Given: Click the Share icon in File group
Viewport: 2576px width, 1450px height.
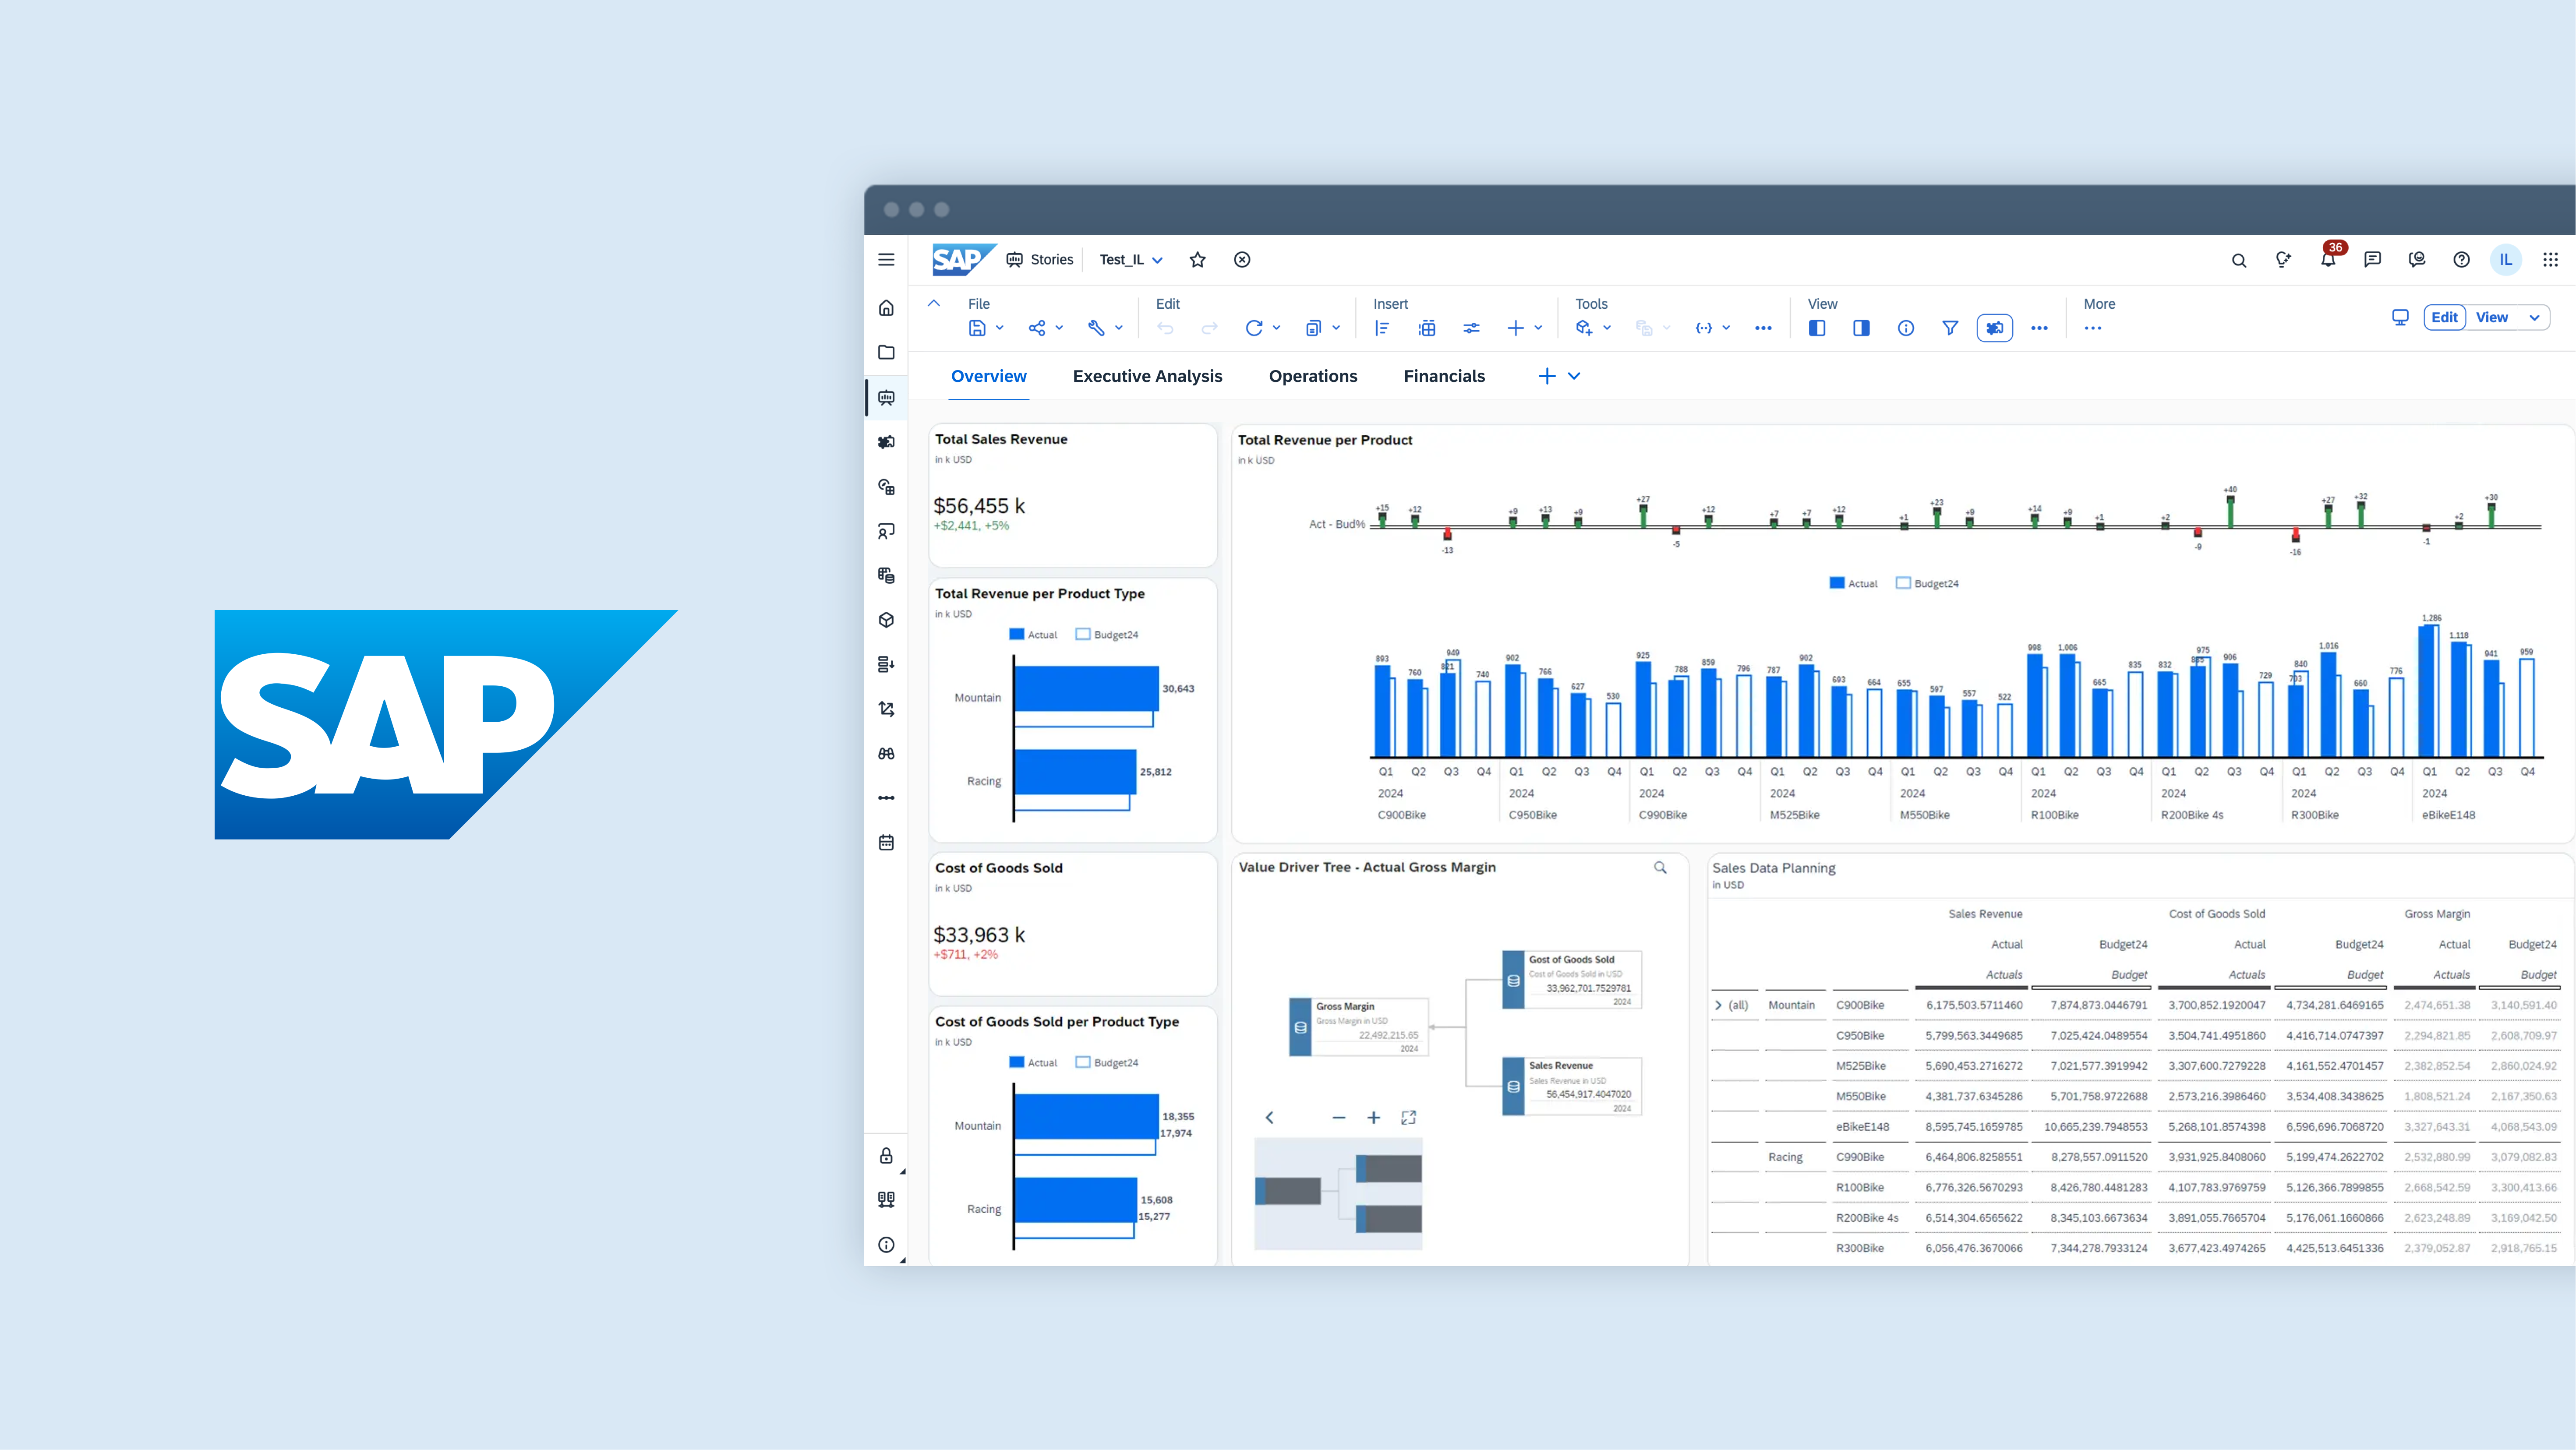Looking at the screenshot, I should [1037, 328].
